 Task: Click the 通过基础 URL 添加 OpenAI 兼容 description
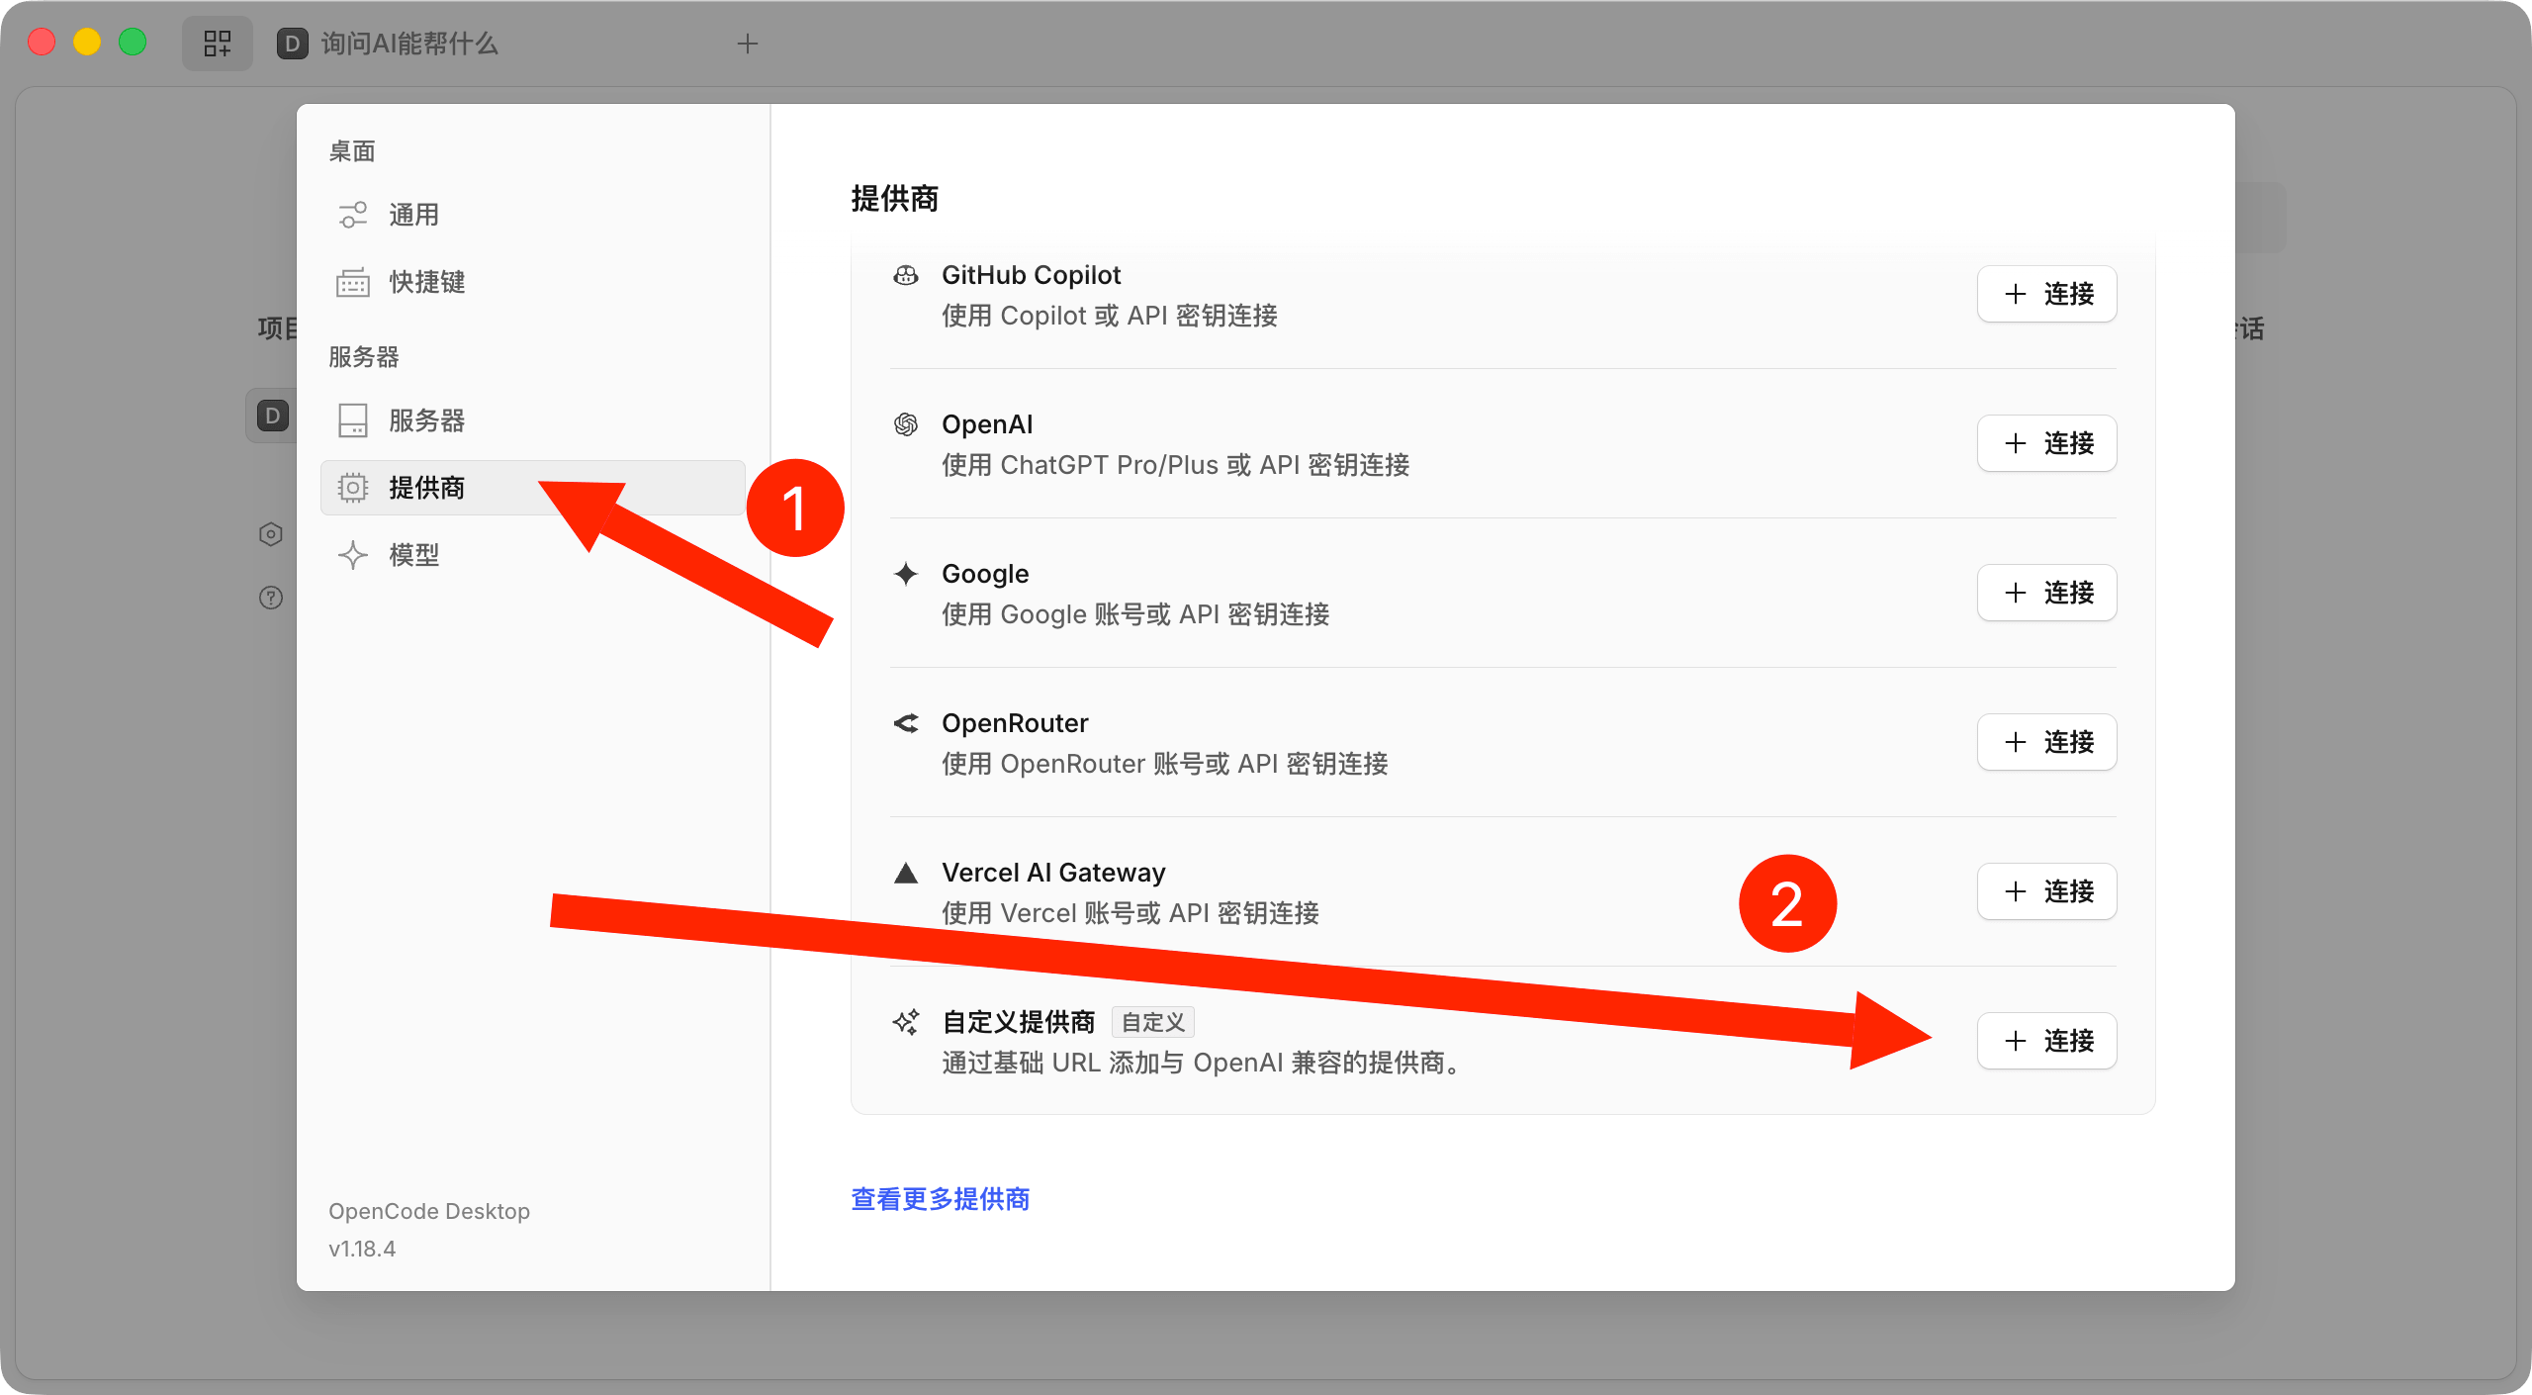1204,1063
